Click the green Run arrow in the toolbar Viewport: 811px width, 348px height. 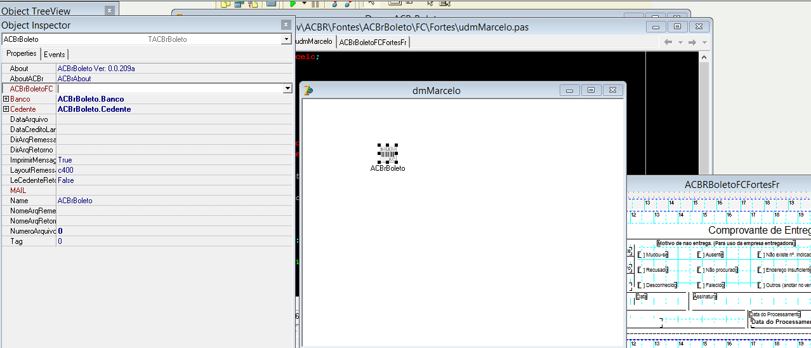coord(293,3)
